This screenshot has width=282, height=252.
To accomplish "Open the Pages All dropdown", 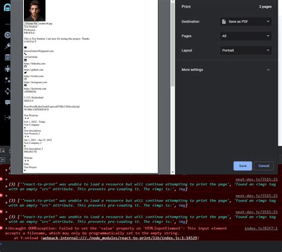I will point(246,36).
